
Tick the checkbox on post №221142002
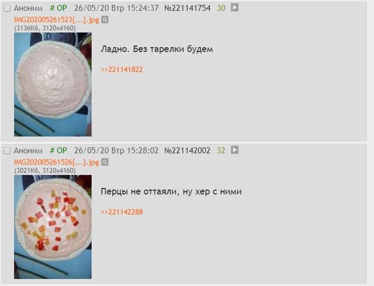(7, 151)
